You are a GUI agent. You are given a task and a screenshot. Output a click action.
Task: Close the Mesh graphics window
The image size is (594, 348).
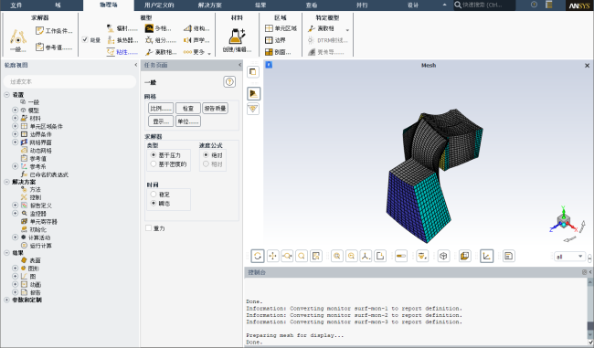point(587,66)
